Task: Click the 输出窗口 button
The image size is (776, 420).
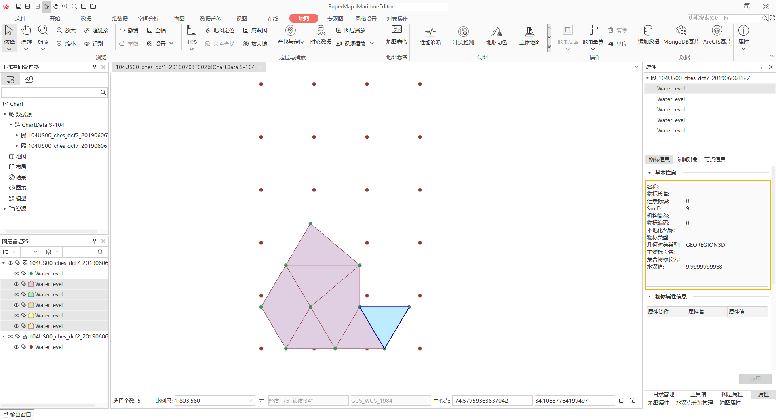Action: pyautogui.click(x=17, y=415)
